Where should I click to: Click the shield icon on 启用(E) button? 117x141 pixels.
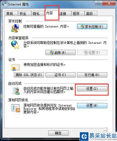coord(52,53)
